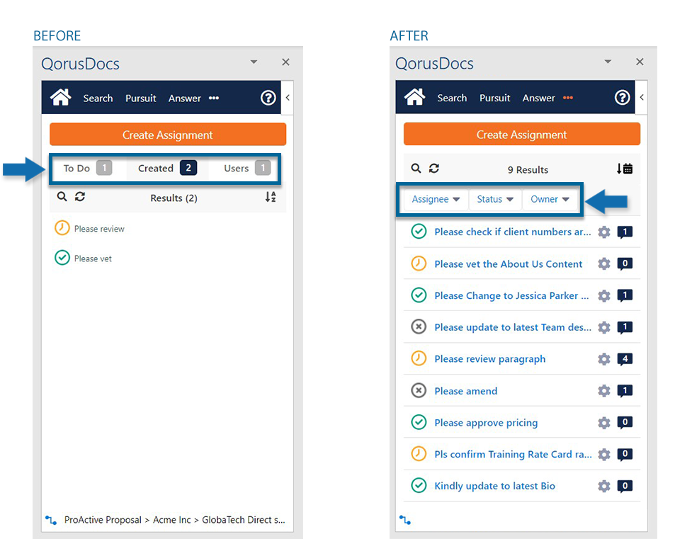
Task: Click the A-Z sort icon beside Results (2)
Action: coord(271,198)
